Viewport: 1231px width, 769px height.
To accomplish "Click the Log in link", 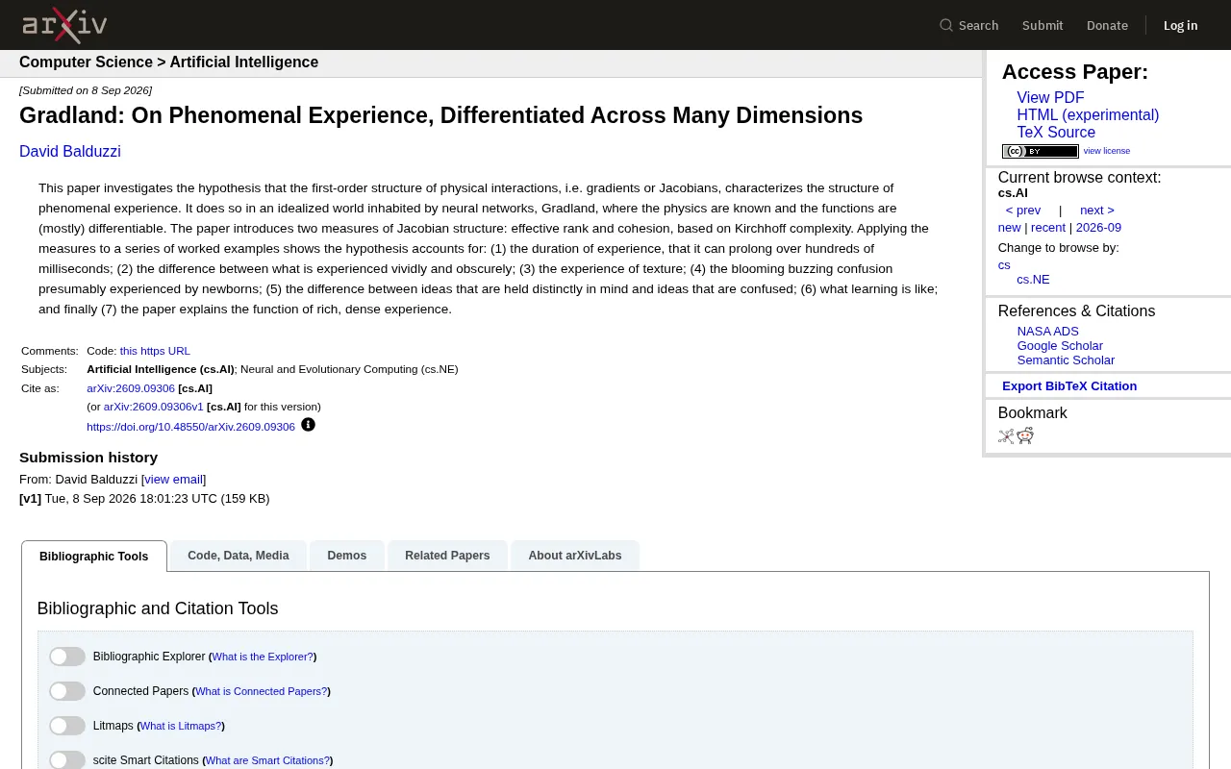I will click(x=1180, y=25).
